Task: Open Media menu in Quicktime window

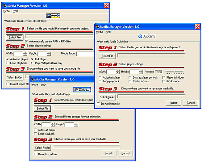Action: coord(100,32)
